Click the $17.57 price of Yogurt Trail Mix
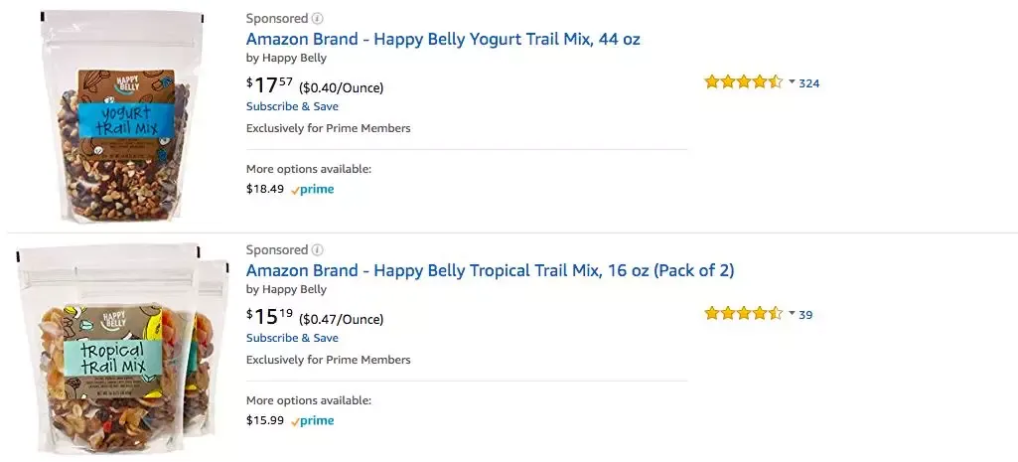This screenshot has width=1018, height=462. tap(270, 85)
